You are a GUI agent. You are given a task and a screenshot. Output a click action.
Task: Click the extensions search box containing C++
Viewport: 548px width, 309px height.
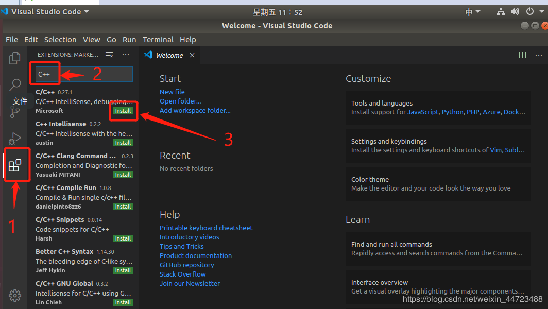click(81, 74)
